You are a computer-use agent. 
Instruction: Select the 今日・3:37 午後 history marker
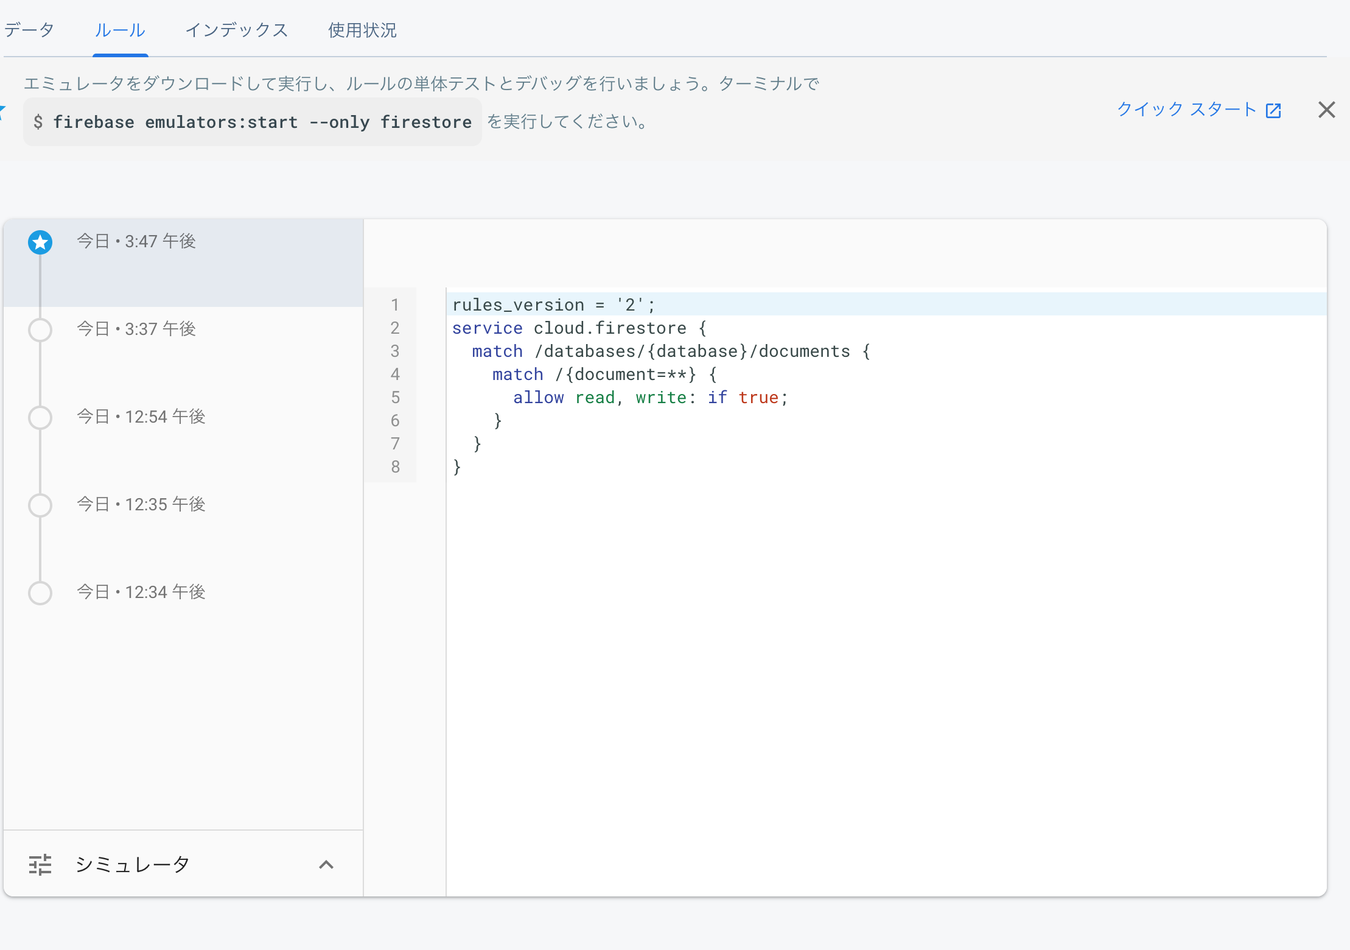(40, 330)
